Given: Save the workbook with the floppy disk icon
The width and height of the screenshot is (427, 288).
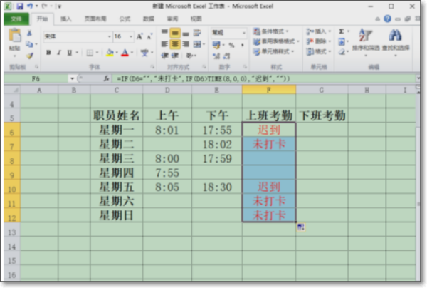Looking at the screenshot, I should (x=19, y=6).
